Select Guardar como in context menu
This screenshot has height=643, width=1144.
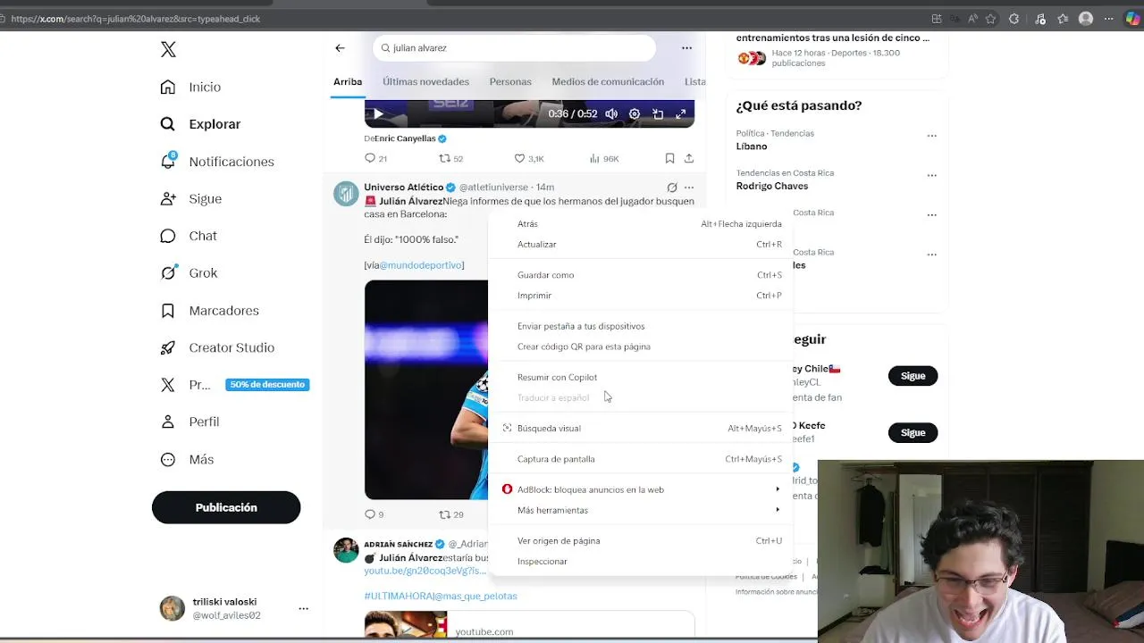641,275
